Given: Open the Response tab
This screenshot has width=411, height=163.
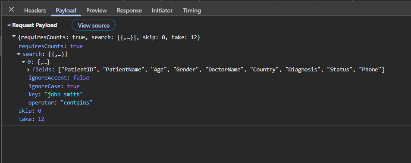Looking at the screenshot, I should (x=129, y=10).
